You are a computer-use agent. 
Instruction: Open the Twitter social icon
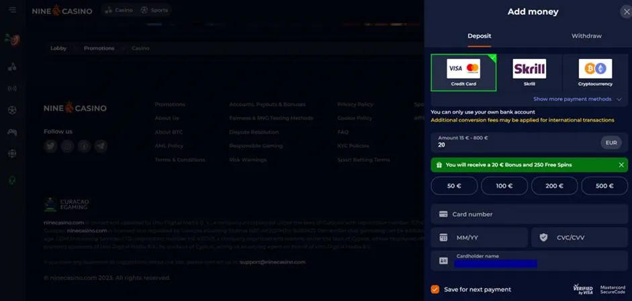[50, 146]
